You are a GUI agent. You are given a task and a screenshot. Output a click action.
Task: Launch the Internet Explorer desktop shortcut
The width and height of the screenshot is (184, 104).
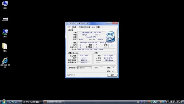coord(5,63)
